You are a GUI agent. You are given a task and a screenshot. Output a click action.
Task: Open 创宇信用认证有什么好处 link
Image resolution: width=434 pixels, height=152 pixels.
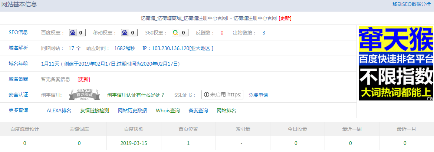[136, 95]
